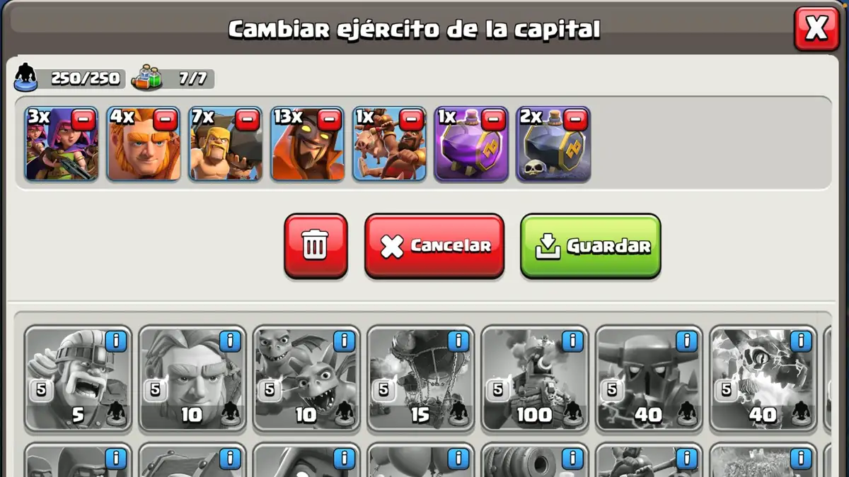849x477 pixels.
Task: Remove a Super Giant from the army
Action: tap(165, 120)
